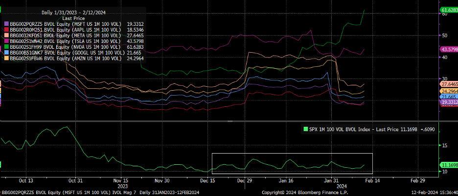Click the purple MSFT legend color swatch
The image size is (458, 196).
(x=7, y=24)
